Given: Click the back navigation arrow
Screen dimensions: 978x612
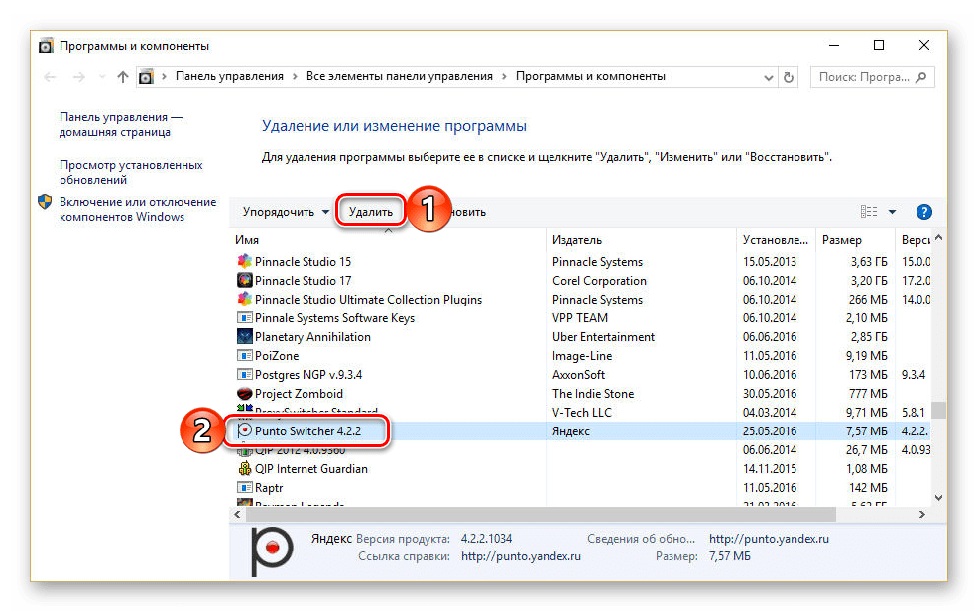Looking at the screenshot, I should tap(51, 77).
